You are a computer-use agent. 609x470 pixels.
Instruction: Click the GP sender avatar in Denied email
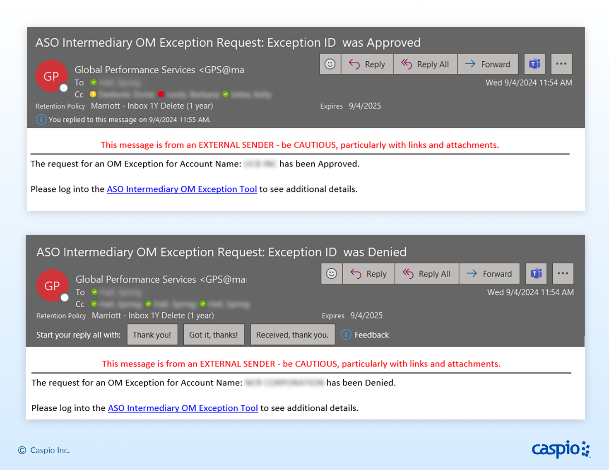[52, 286]
